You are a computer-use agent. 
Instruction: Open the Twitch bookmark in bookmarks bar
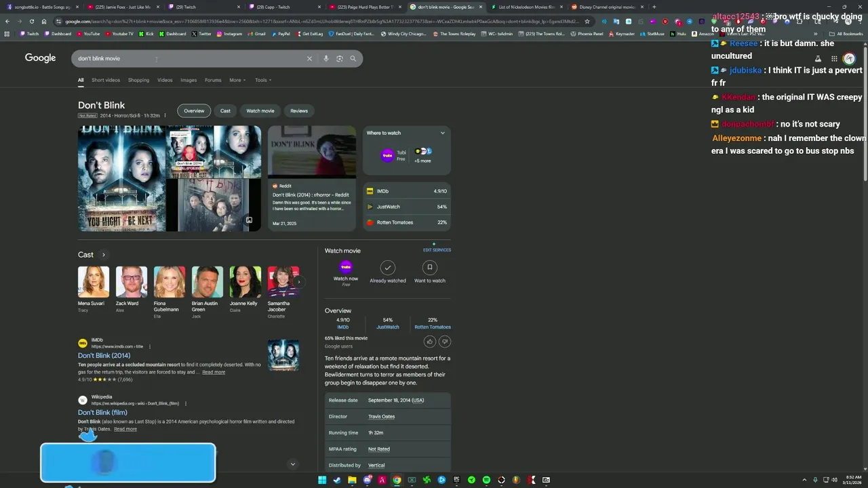28,33
